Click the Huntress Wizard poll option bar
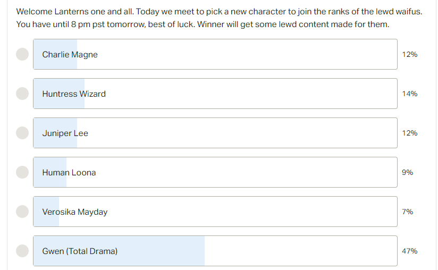The height and width of the screenshot is (270, 438). tap(215, 94)
